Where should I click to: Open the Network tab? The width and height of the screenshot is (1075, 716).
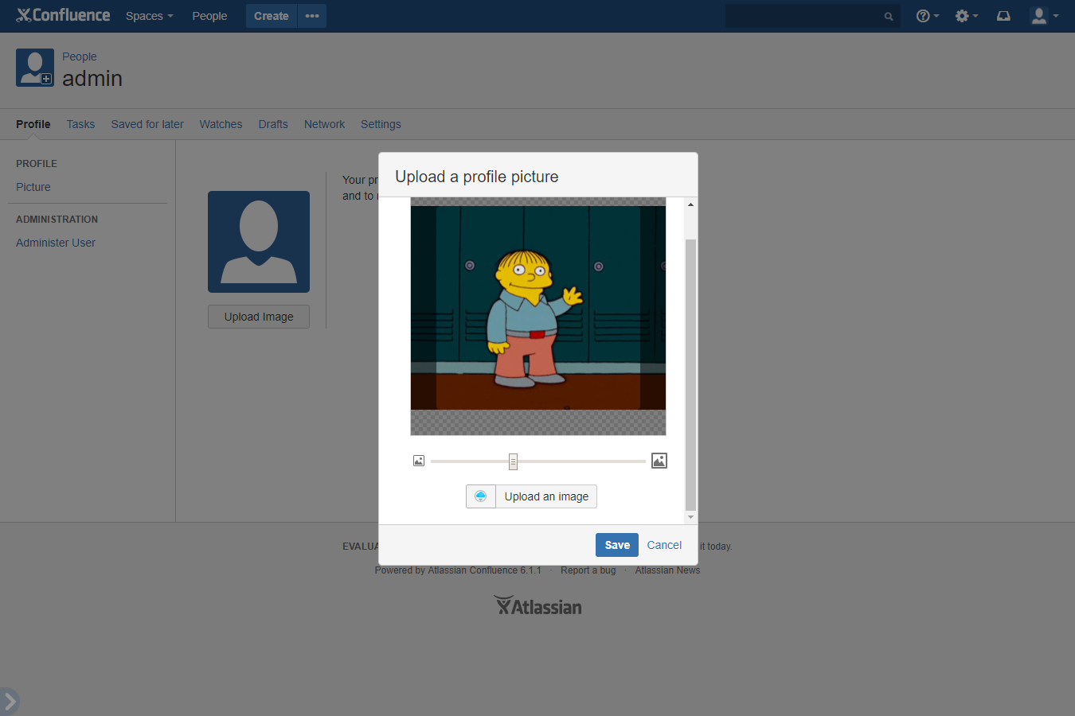point(324,124)
